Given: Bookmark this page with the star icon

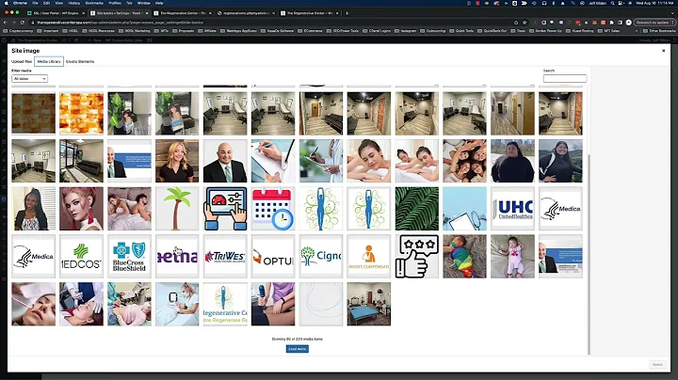Looking at the screenshot, I should [x=525, y=23].
